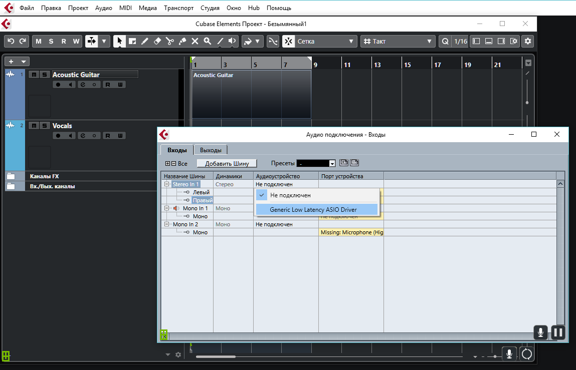Toggle Write automation on Acoustic Guitar track
The width and height of the screenshot is (576, 370).
click(x=120, y=85)
